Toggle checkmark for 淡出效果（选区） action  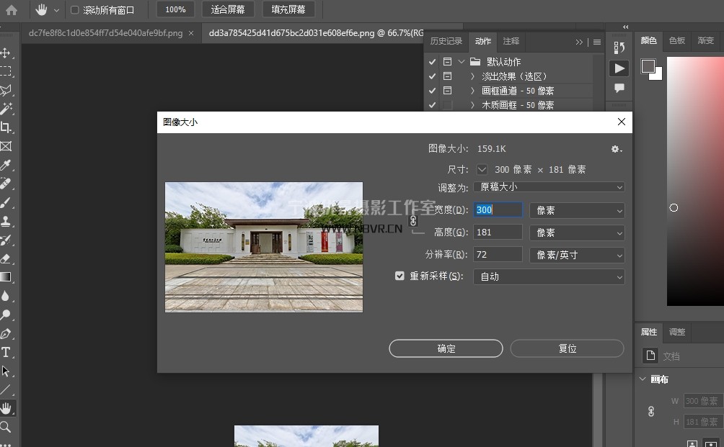432,76
